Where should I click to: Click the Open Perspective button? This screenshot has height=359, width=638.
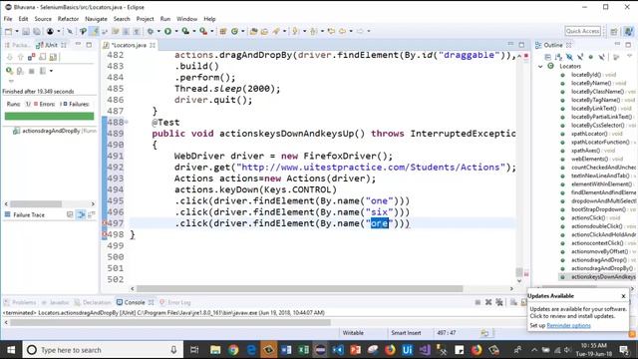[x=614, y=31]
